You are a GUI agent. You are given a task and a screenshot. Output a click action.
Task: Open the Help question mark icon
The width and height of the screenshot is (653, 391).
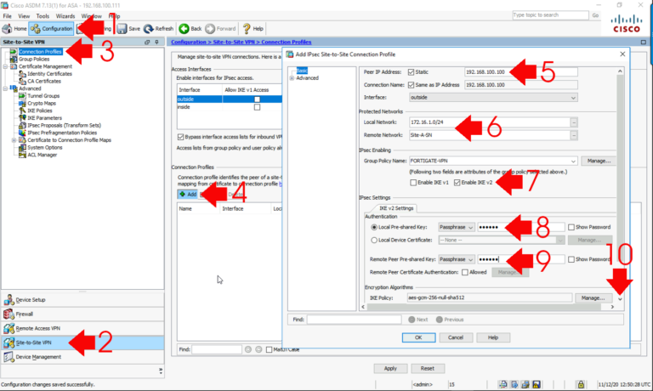247,29
